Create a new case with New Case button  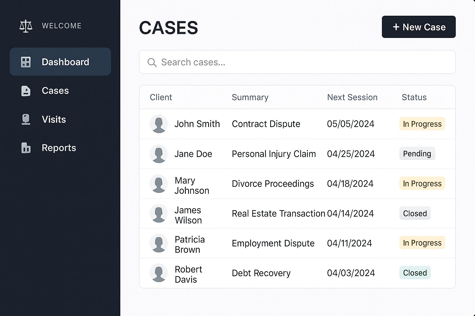pyautogui.click(x=418, y=27)
